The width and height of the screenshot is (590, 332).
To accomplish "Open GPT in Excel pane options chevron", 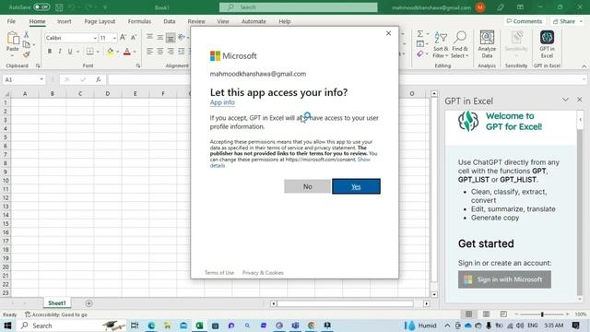I will [x=565, y=100].
